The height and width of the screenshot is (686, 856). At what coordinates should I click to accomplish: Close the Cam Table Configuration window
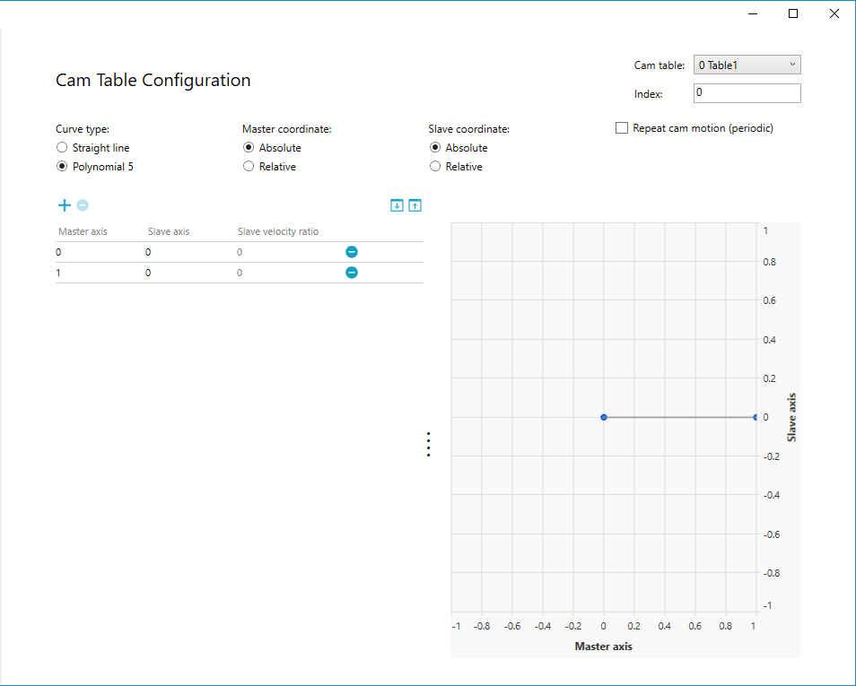click(834, 13)
